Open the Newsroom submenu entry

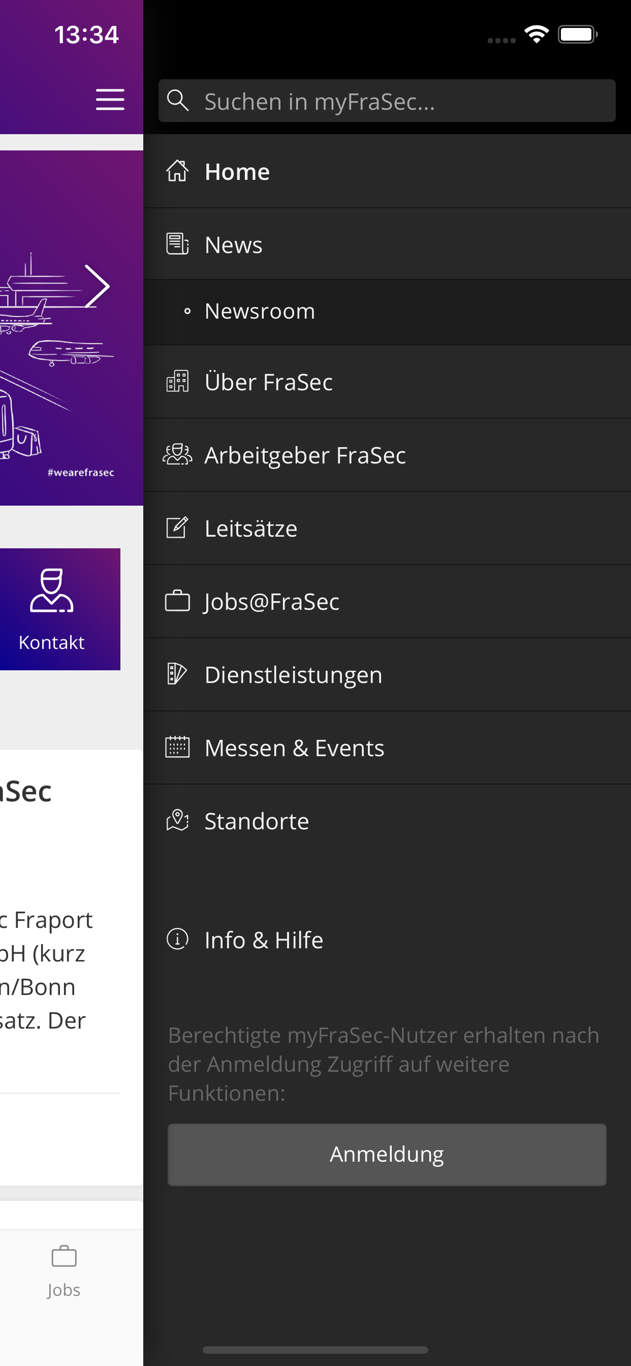(260, 312)
